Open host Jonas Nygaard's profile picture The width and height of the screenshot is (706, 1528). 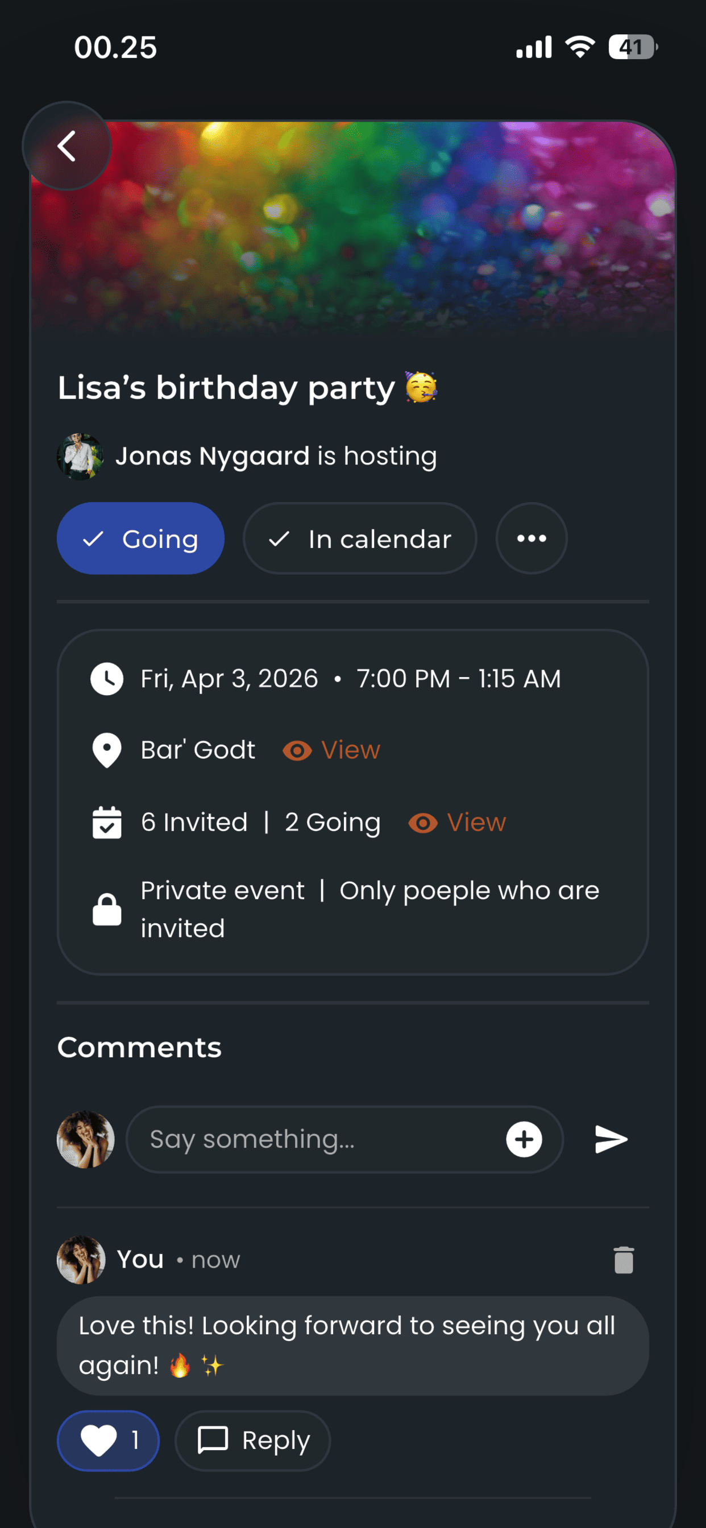tap(80, 456)
